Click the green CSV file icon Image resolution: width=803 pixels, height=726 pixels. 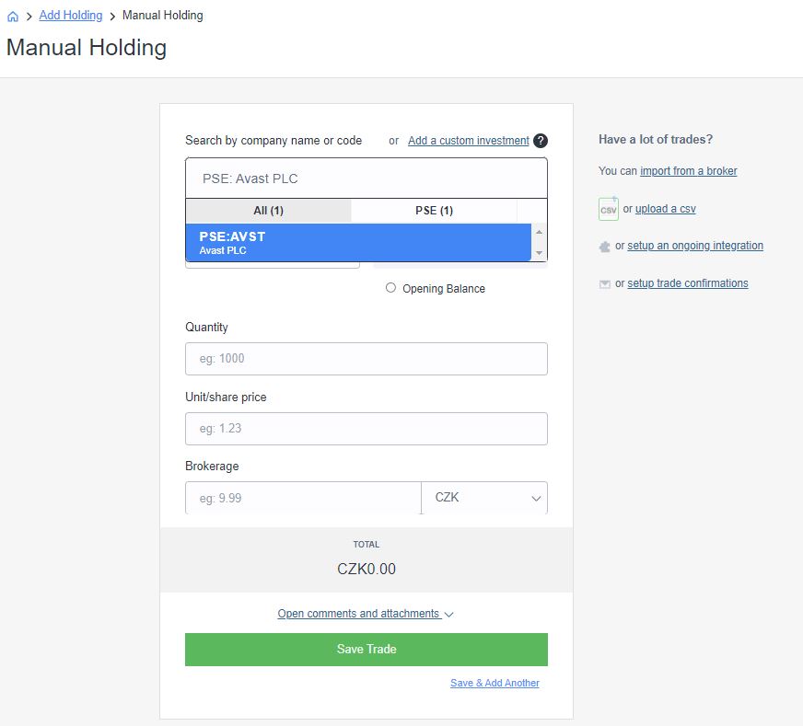click(x=608, y=209)
